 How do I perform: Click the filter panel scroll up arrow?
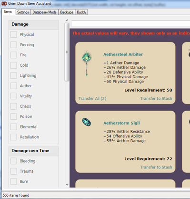pos(67,20)
